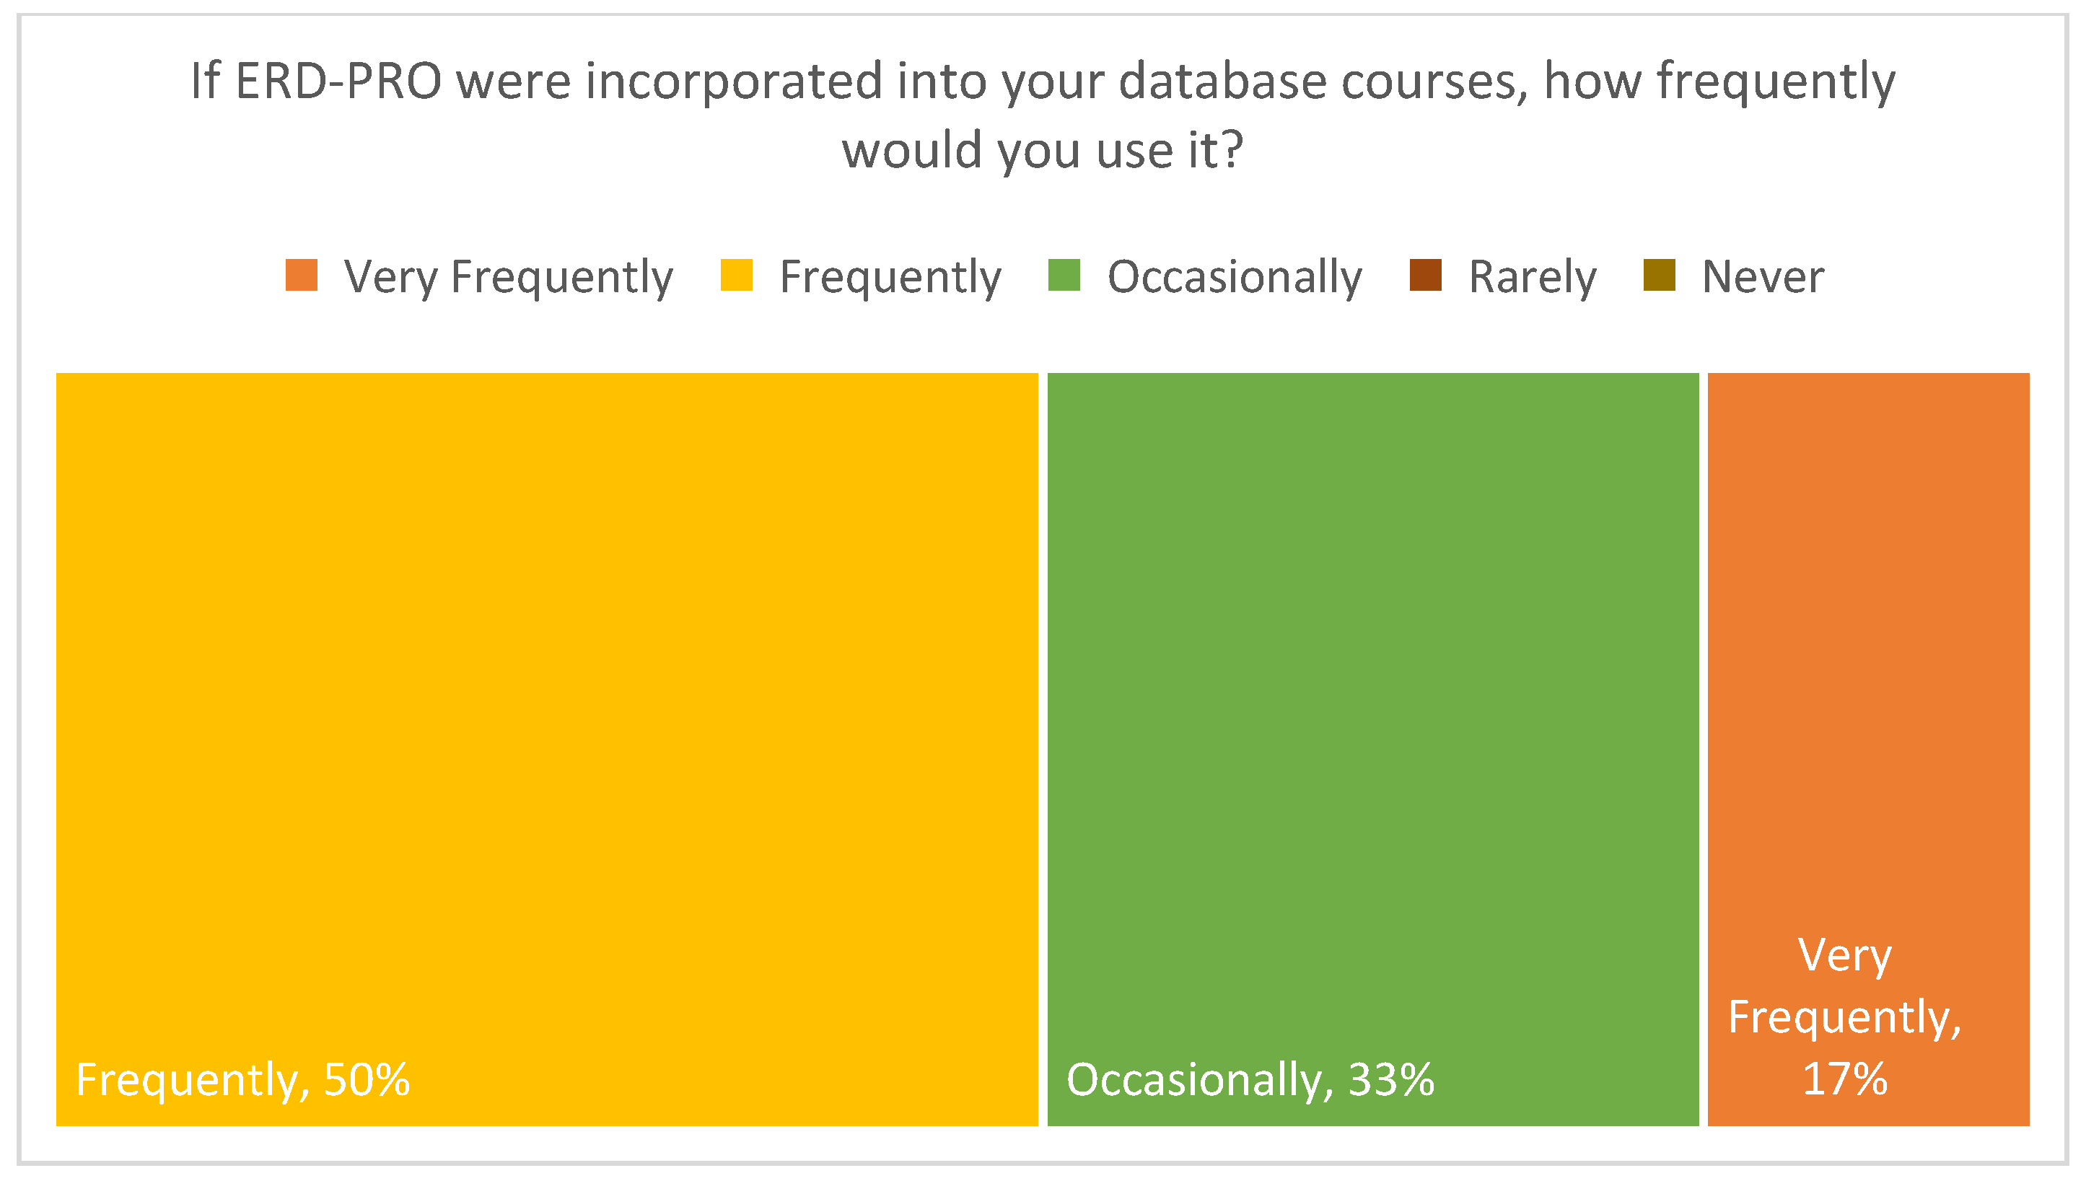Select the 'Very Frequently' legend text
2086x1181 pixels.
pyautogui.click(x=509, y=278)
